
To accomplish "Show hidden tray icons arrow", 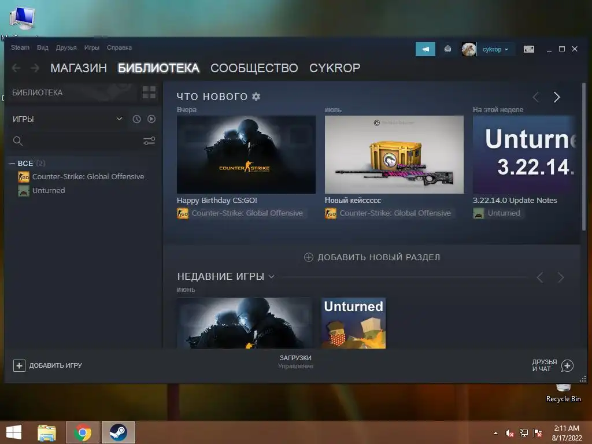I will tap(495, 433).
